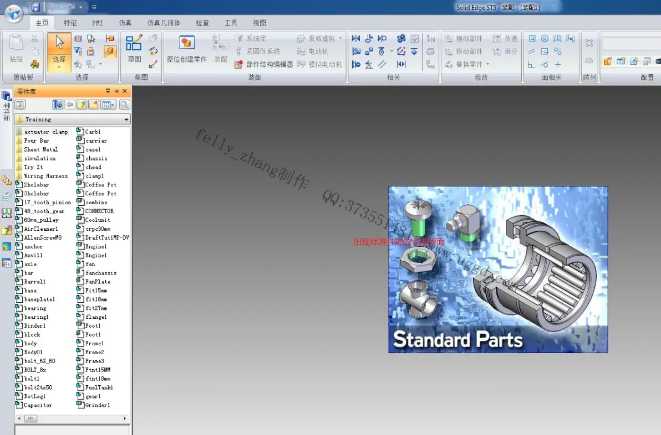661x435 pixels.
Task: Switch to the 仿真 tab
Action: 125,23
